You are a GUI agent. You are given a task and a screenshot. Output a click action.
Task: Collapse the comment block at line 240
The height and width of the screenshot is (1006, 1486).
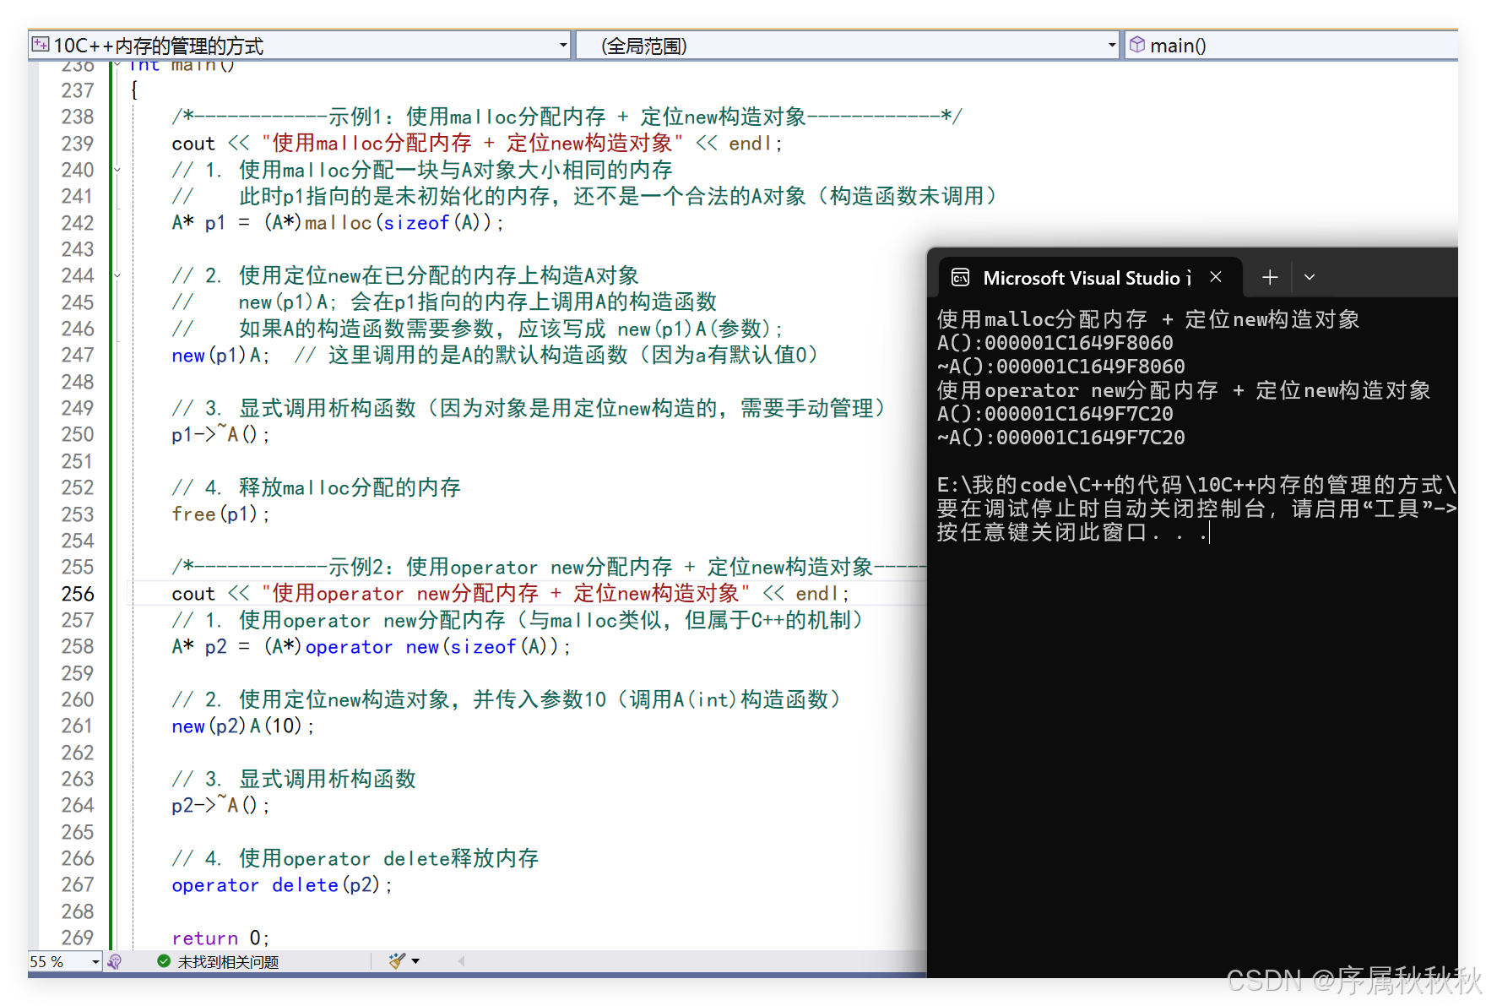tap(117, 170)
